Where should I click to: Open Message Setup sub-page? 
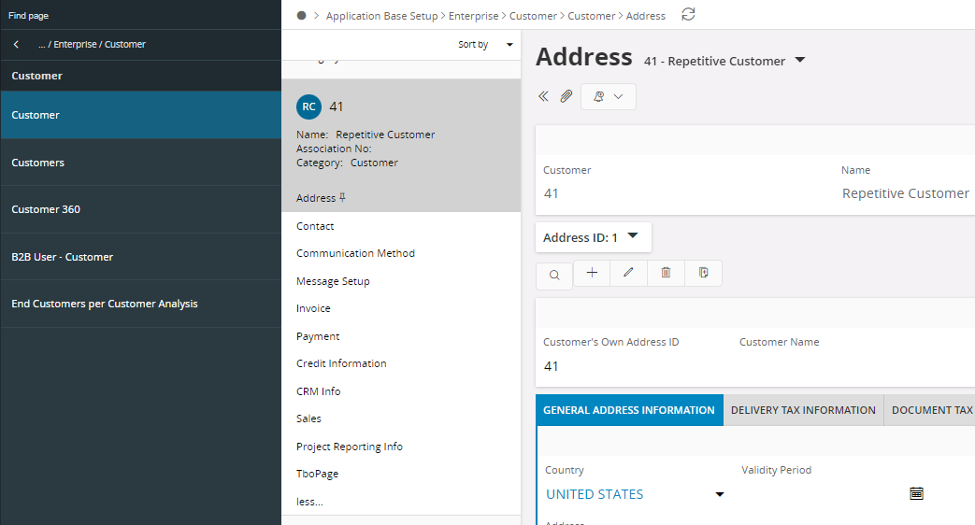pyautogui.click(x=333, y=281)
